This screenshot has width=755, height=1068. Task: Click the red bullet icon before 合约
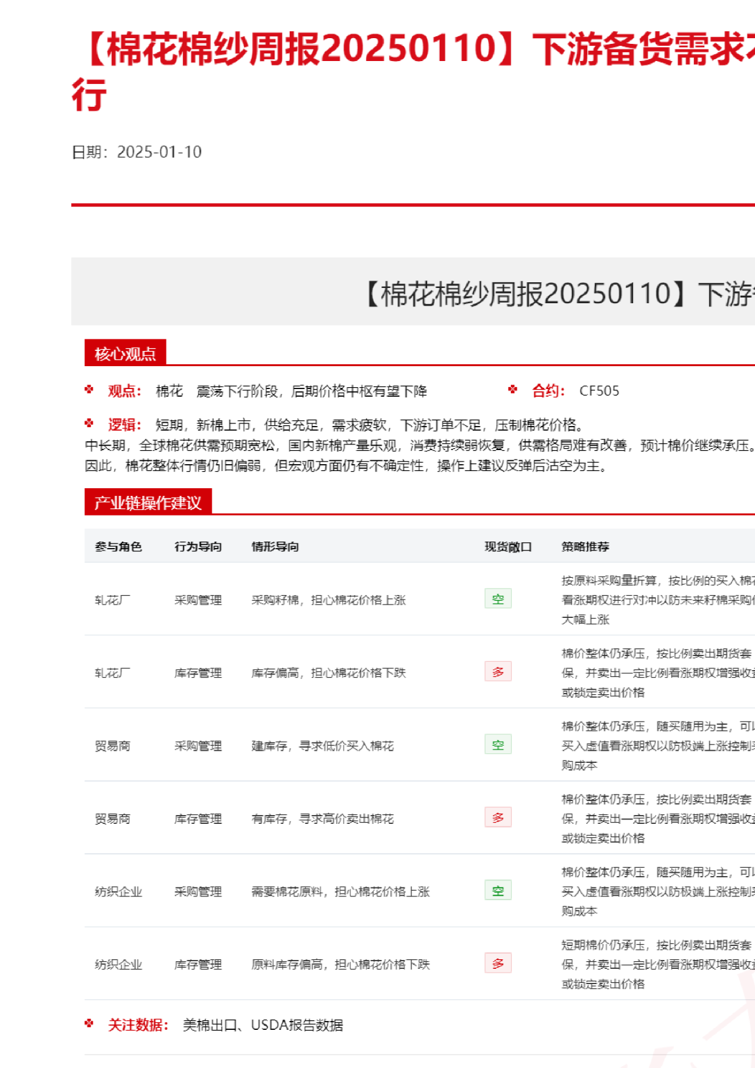(x=513, y=390)
